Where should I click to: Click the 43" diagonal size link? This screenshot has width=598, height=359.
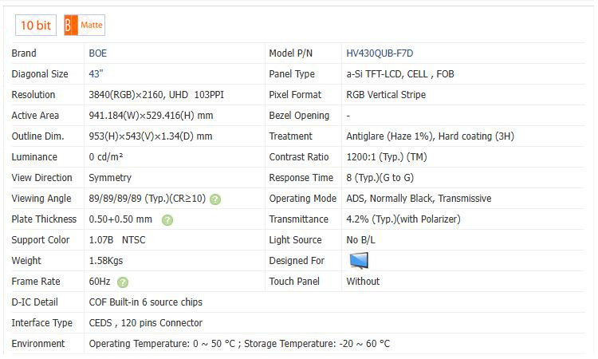coord(95,74)
